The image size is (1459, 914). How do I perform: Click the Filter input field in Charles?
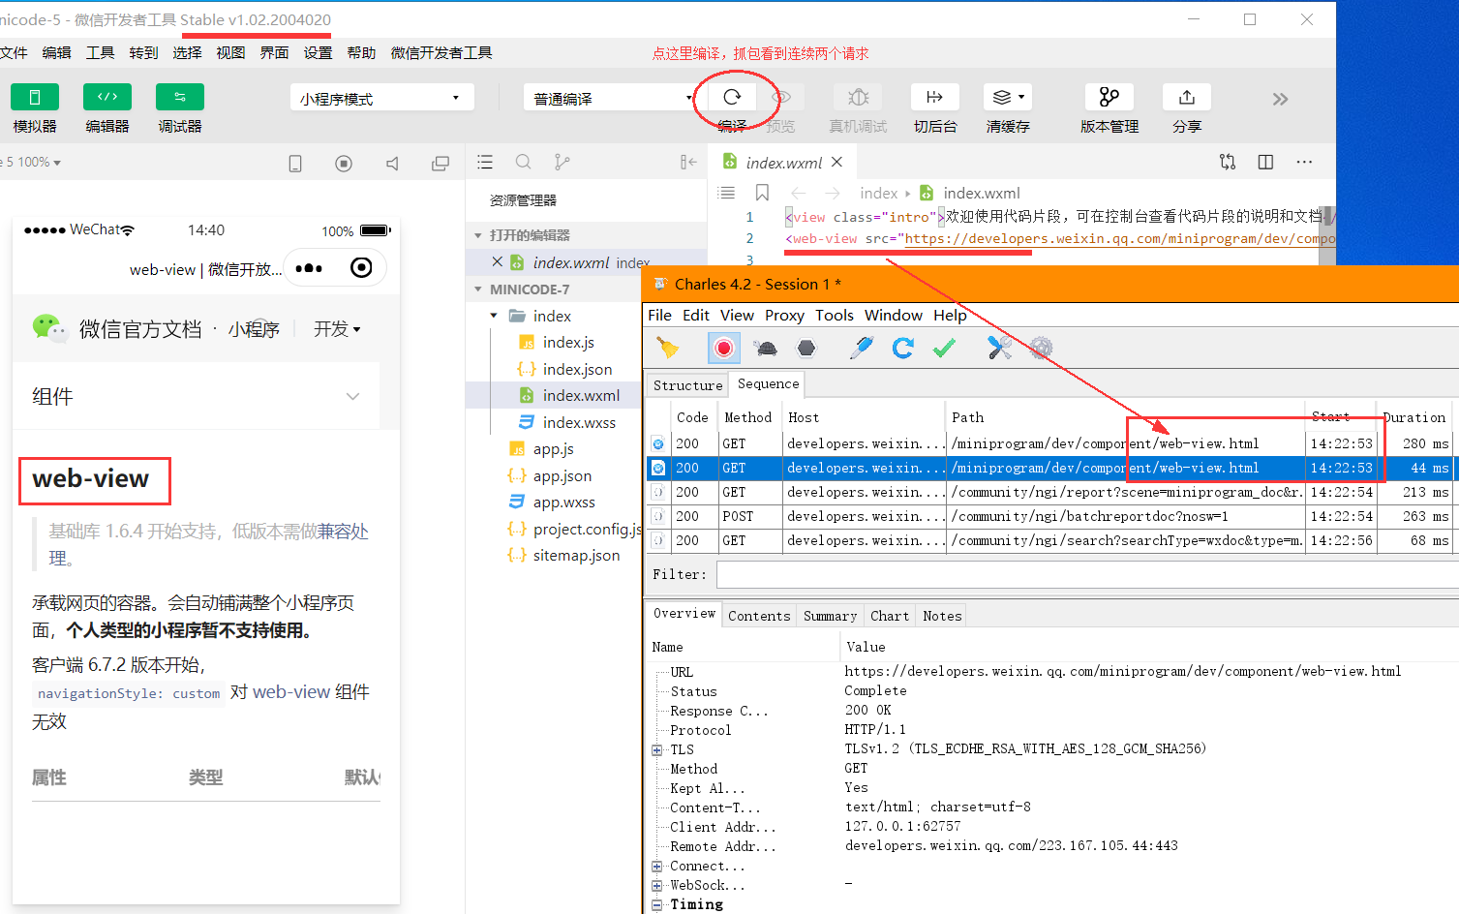(1088, 574)
